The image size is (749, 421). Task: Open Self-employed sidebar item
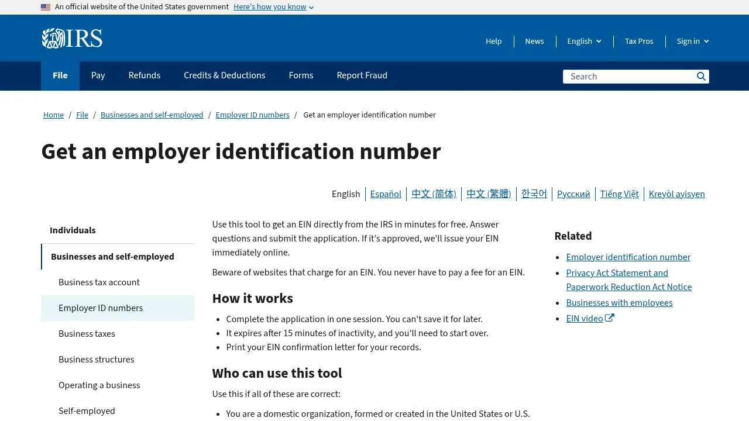pyautogui.click(x=118, y=411)
